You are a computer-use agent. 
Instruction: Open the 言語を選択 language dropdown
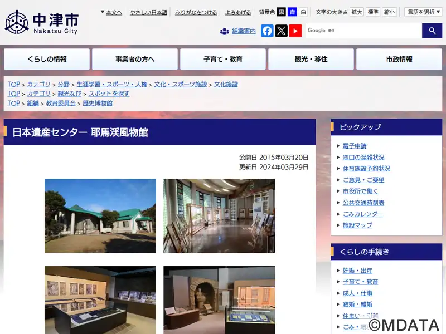pos(423,12)
